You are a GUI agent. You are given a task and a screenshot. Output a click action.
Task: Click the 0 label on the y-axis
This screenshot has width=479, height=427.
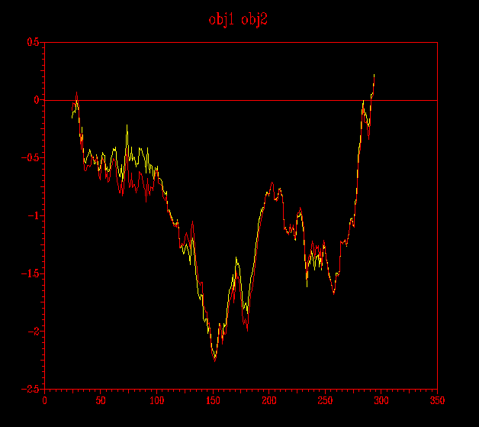pyautogui.click(x=35, y=100)
